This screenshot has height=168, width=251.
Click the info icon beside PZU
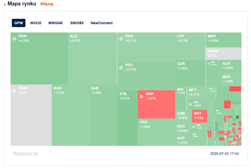pos(121,68)
